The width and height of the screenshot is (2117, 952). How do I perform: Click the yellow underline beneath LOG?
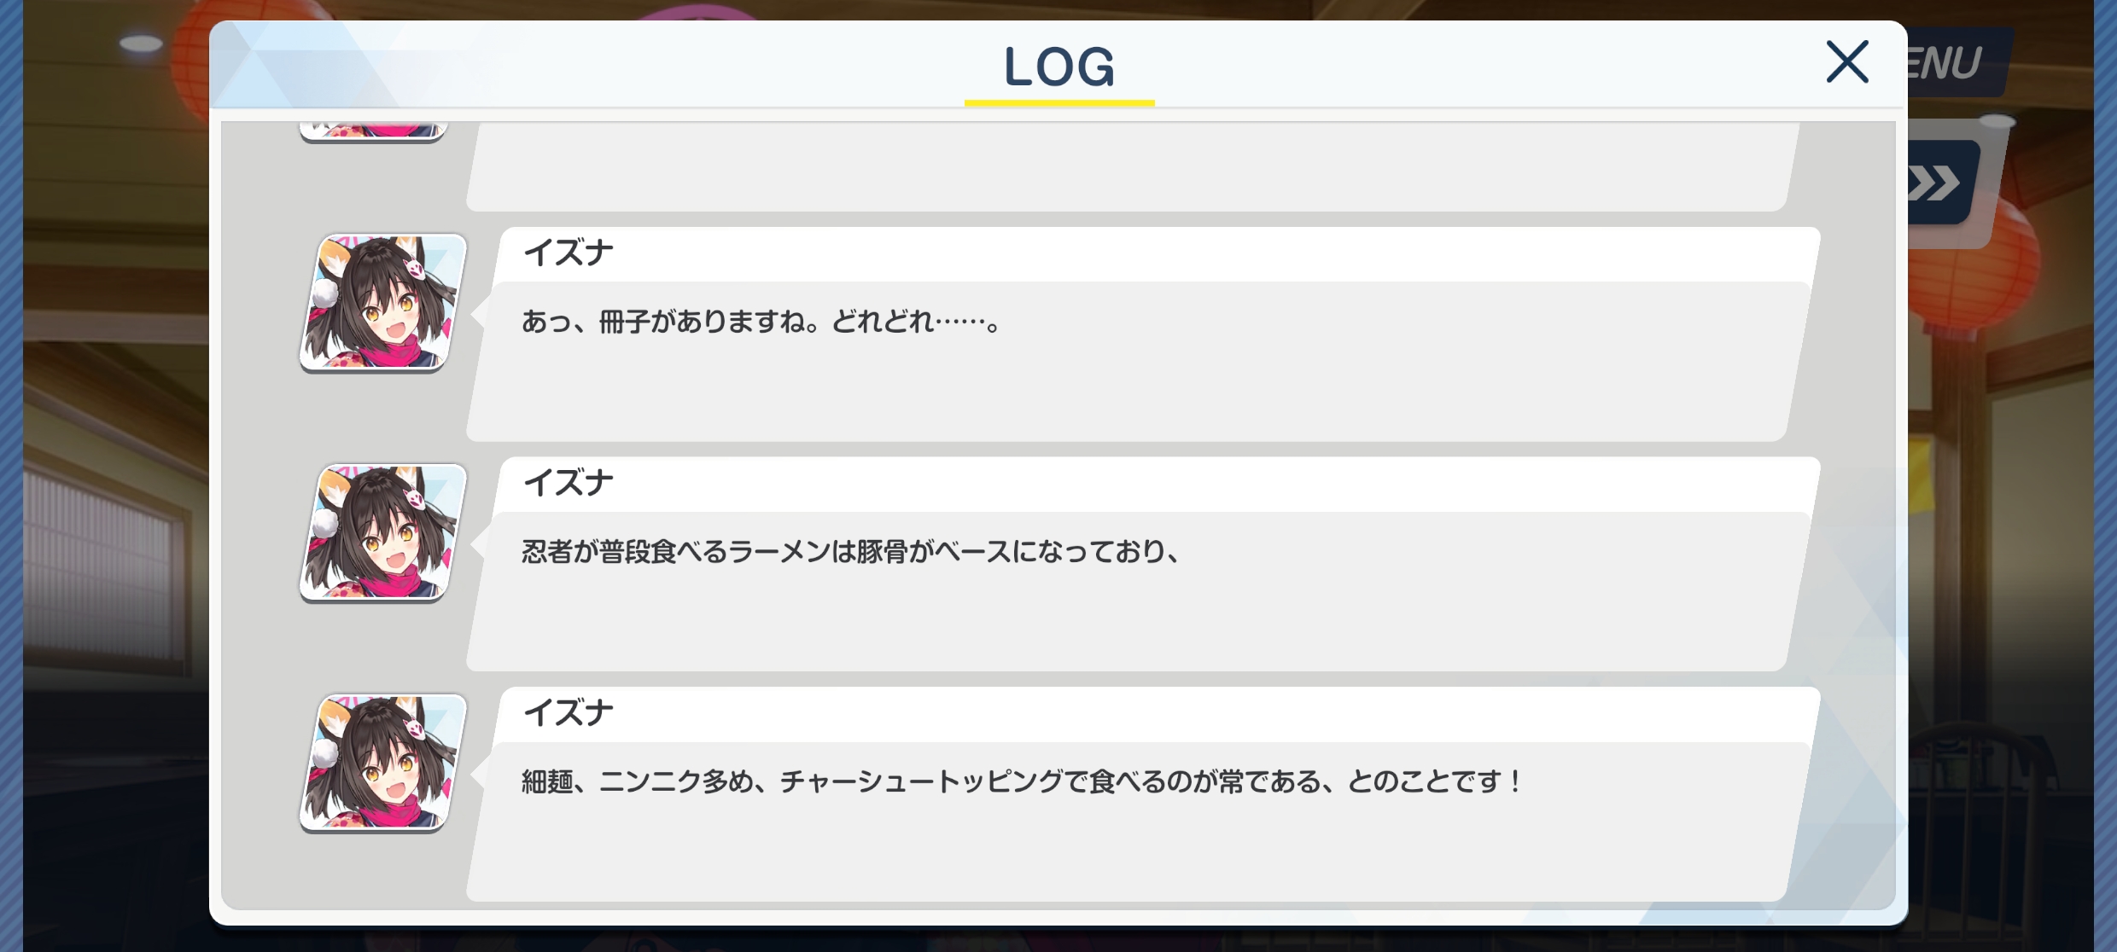(x=1059, y=103)
